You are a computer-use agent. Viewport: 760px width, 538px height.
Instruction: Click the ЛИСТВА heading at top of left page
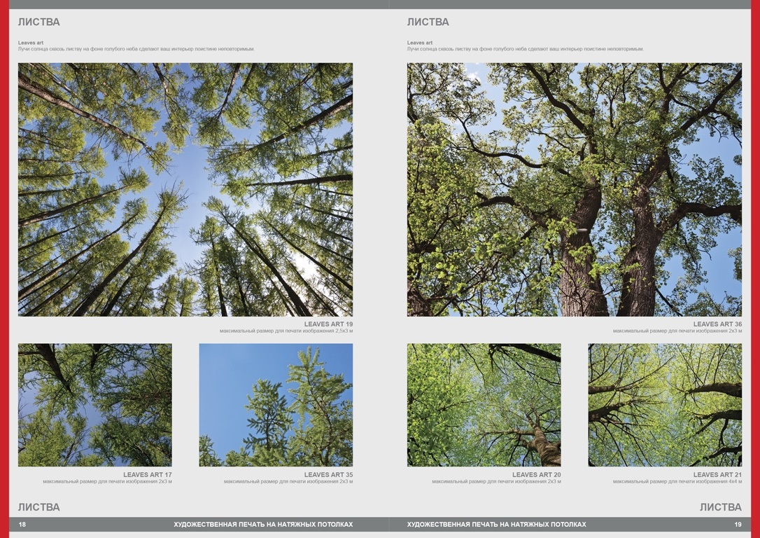point(39,22)
